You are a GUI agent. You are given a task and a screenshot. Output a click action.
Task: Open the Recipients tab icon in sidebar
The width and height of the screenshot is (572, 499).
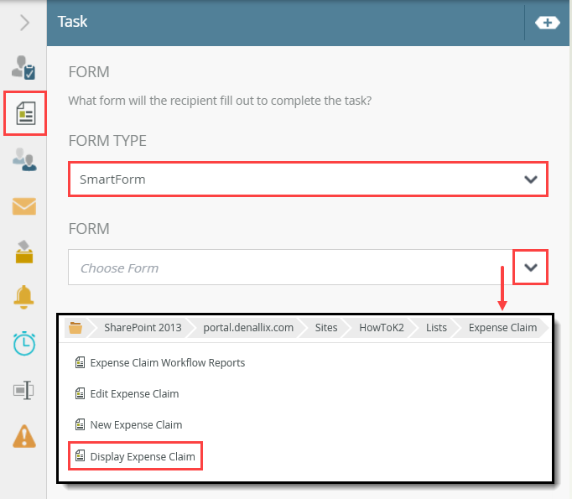pyautogui.click(x=23, y=159)
